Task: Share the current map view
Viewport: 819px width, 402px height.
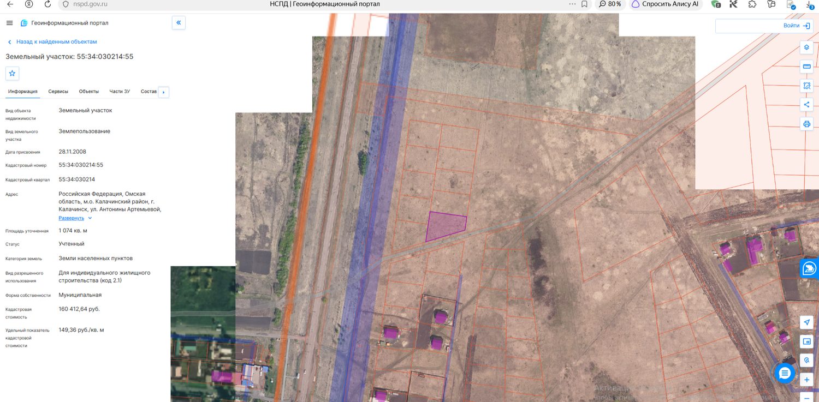Action: [x=806, y=105]
